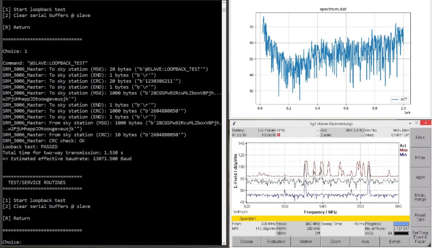Open the Marker menu button
432x248 pixels.
(x=306, y=241)
